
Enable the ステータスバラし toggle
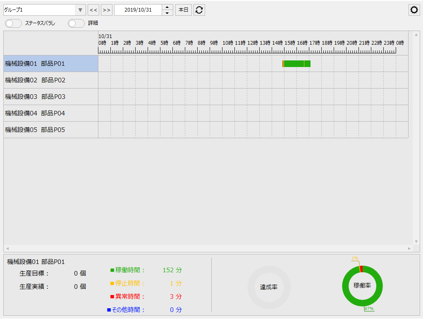click(13, 24)
